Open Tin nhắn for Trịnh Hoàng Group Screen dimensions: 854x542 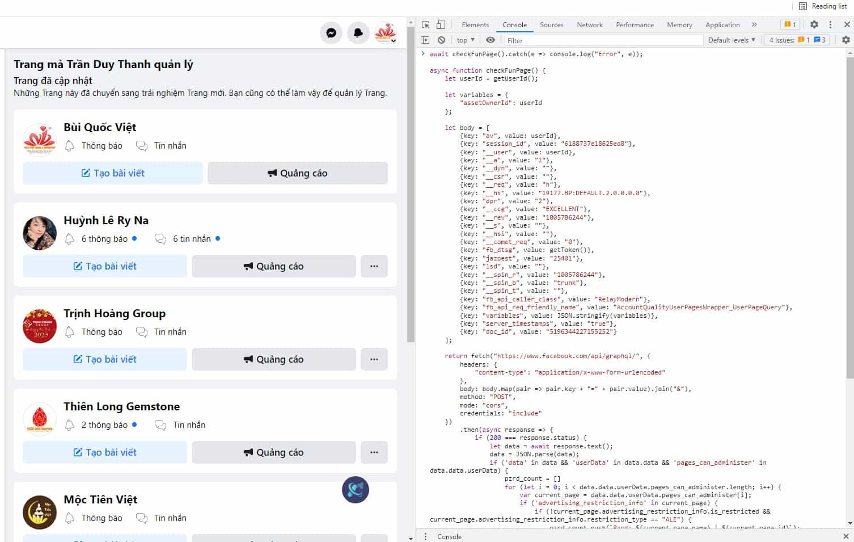162,332
